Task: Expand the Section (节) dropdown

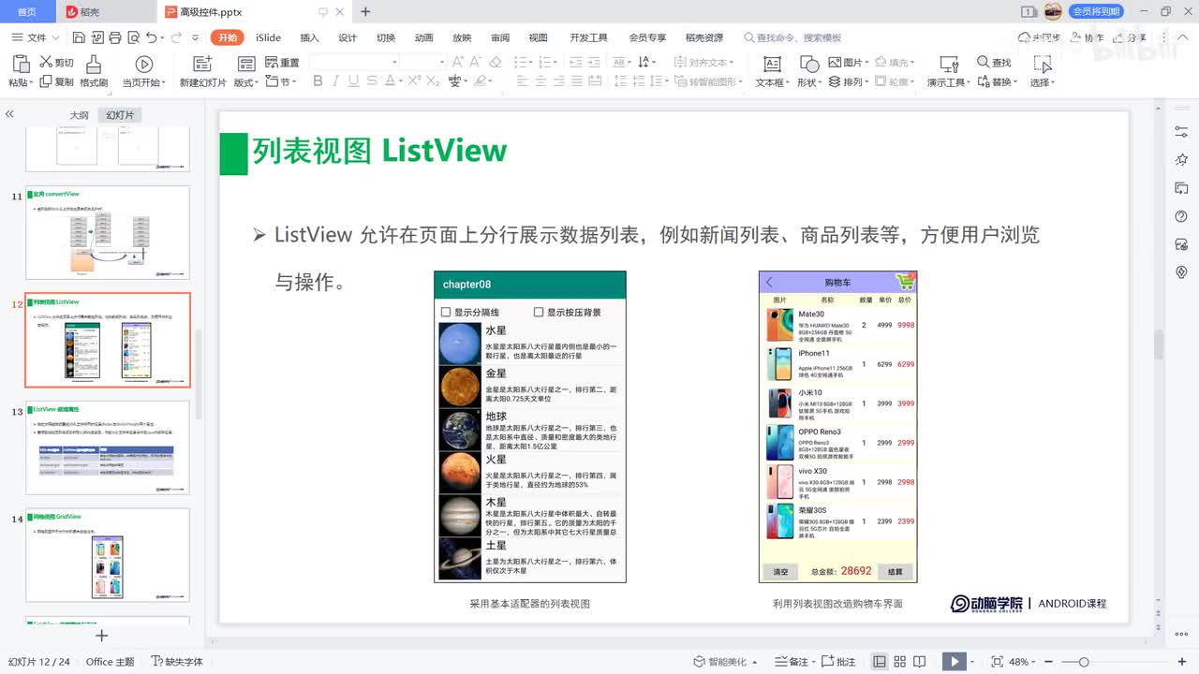Action: [x=281, y=82]
